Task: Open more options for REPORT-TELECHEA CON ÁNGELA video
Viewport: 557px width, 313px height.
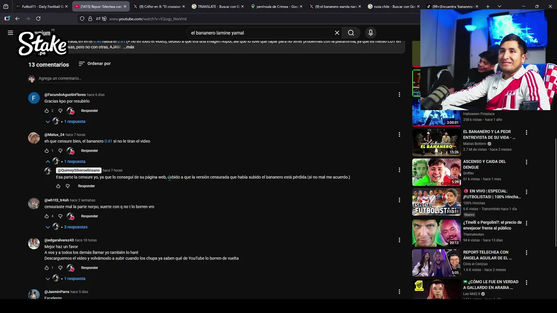Action: (x=526, y=253)
